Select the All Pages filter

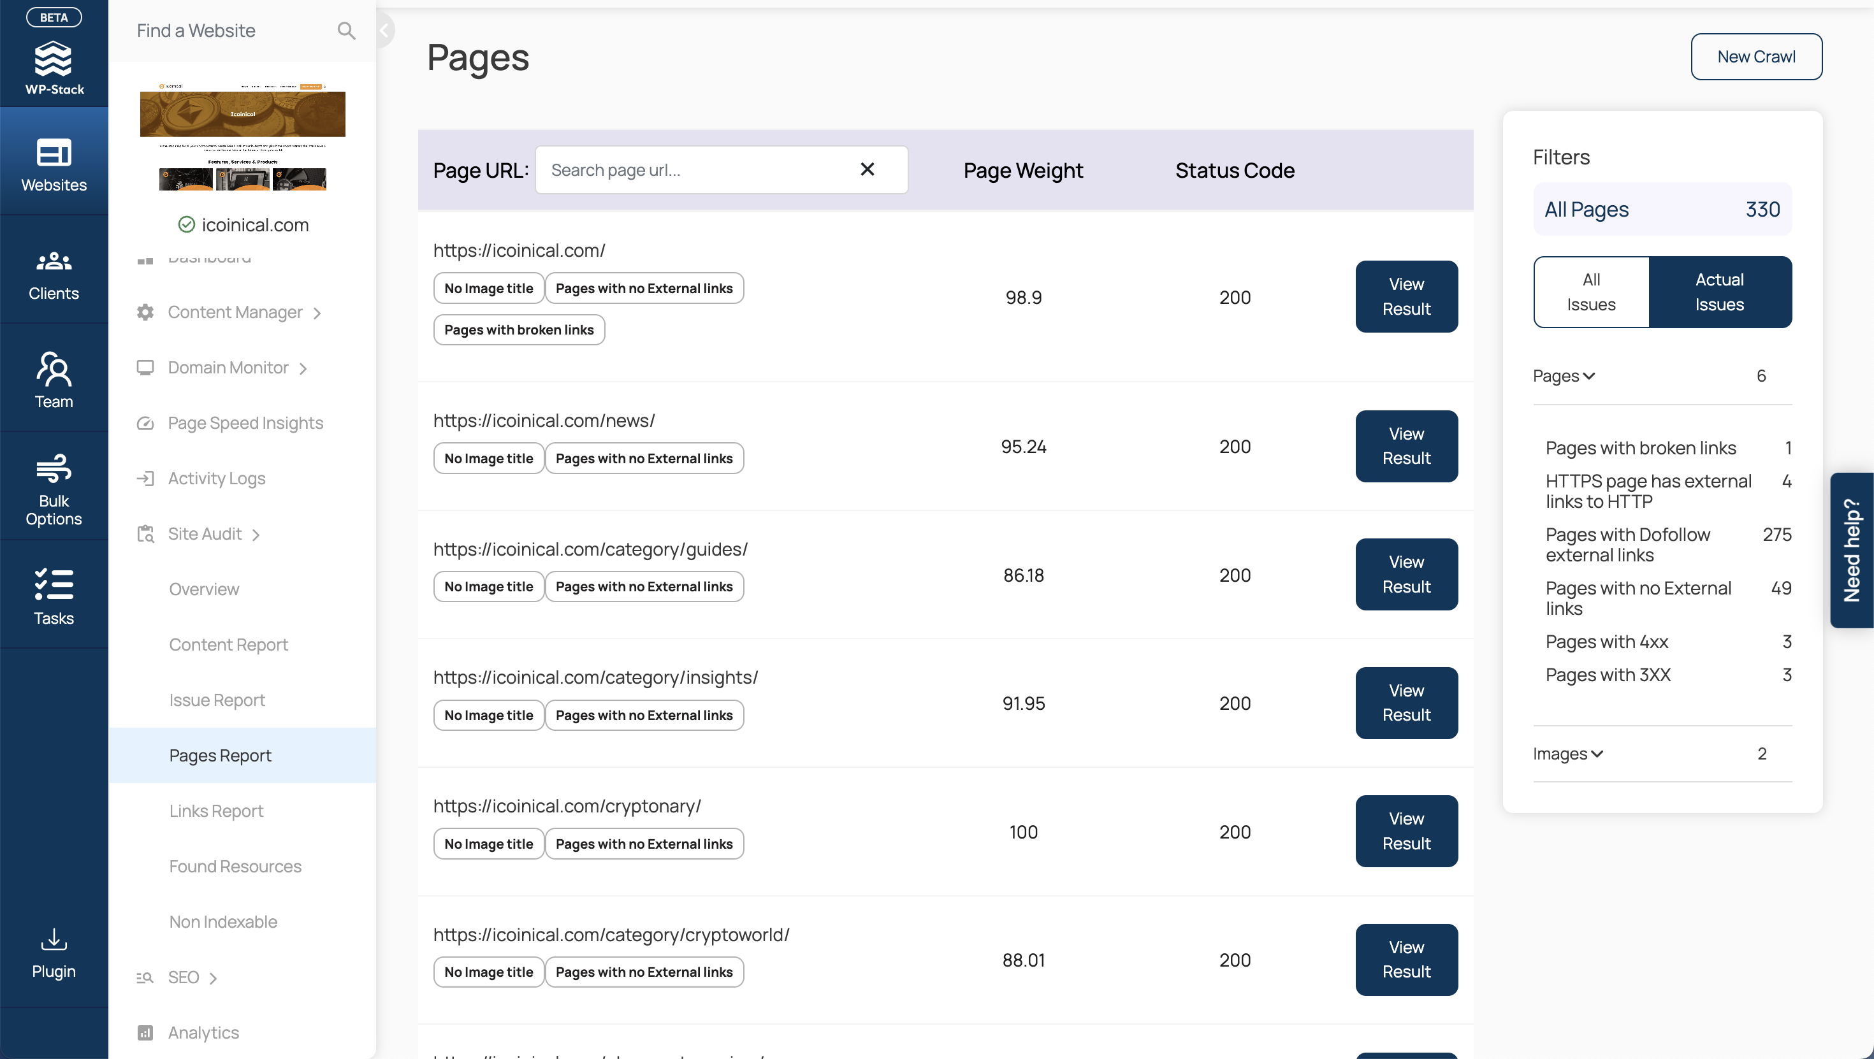click(1662, 210)
